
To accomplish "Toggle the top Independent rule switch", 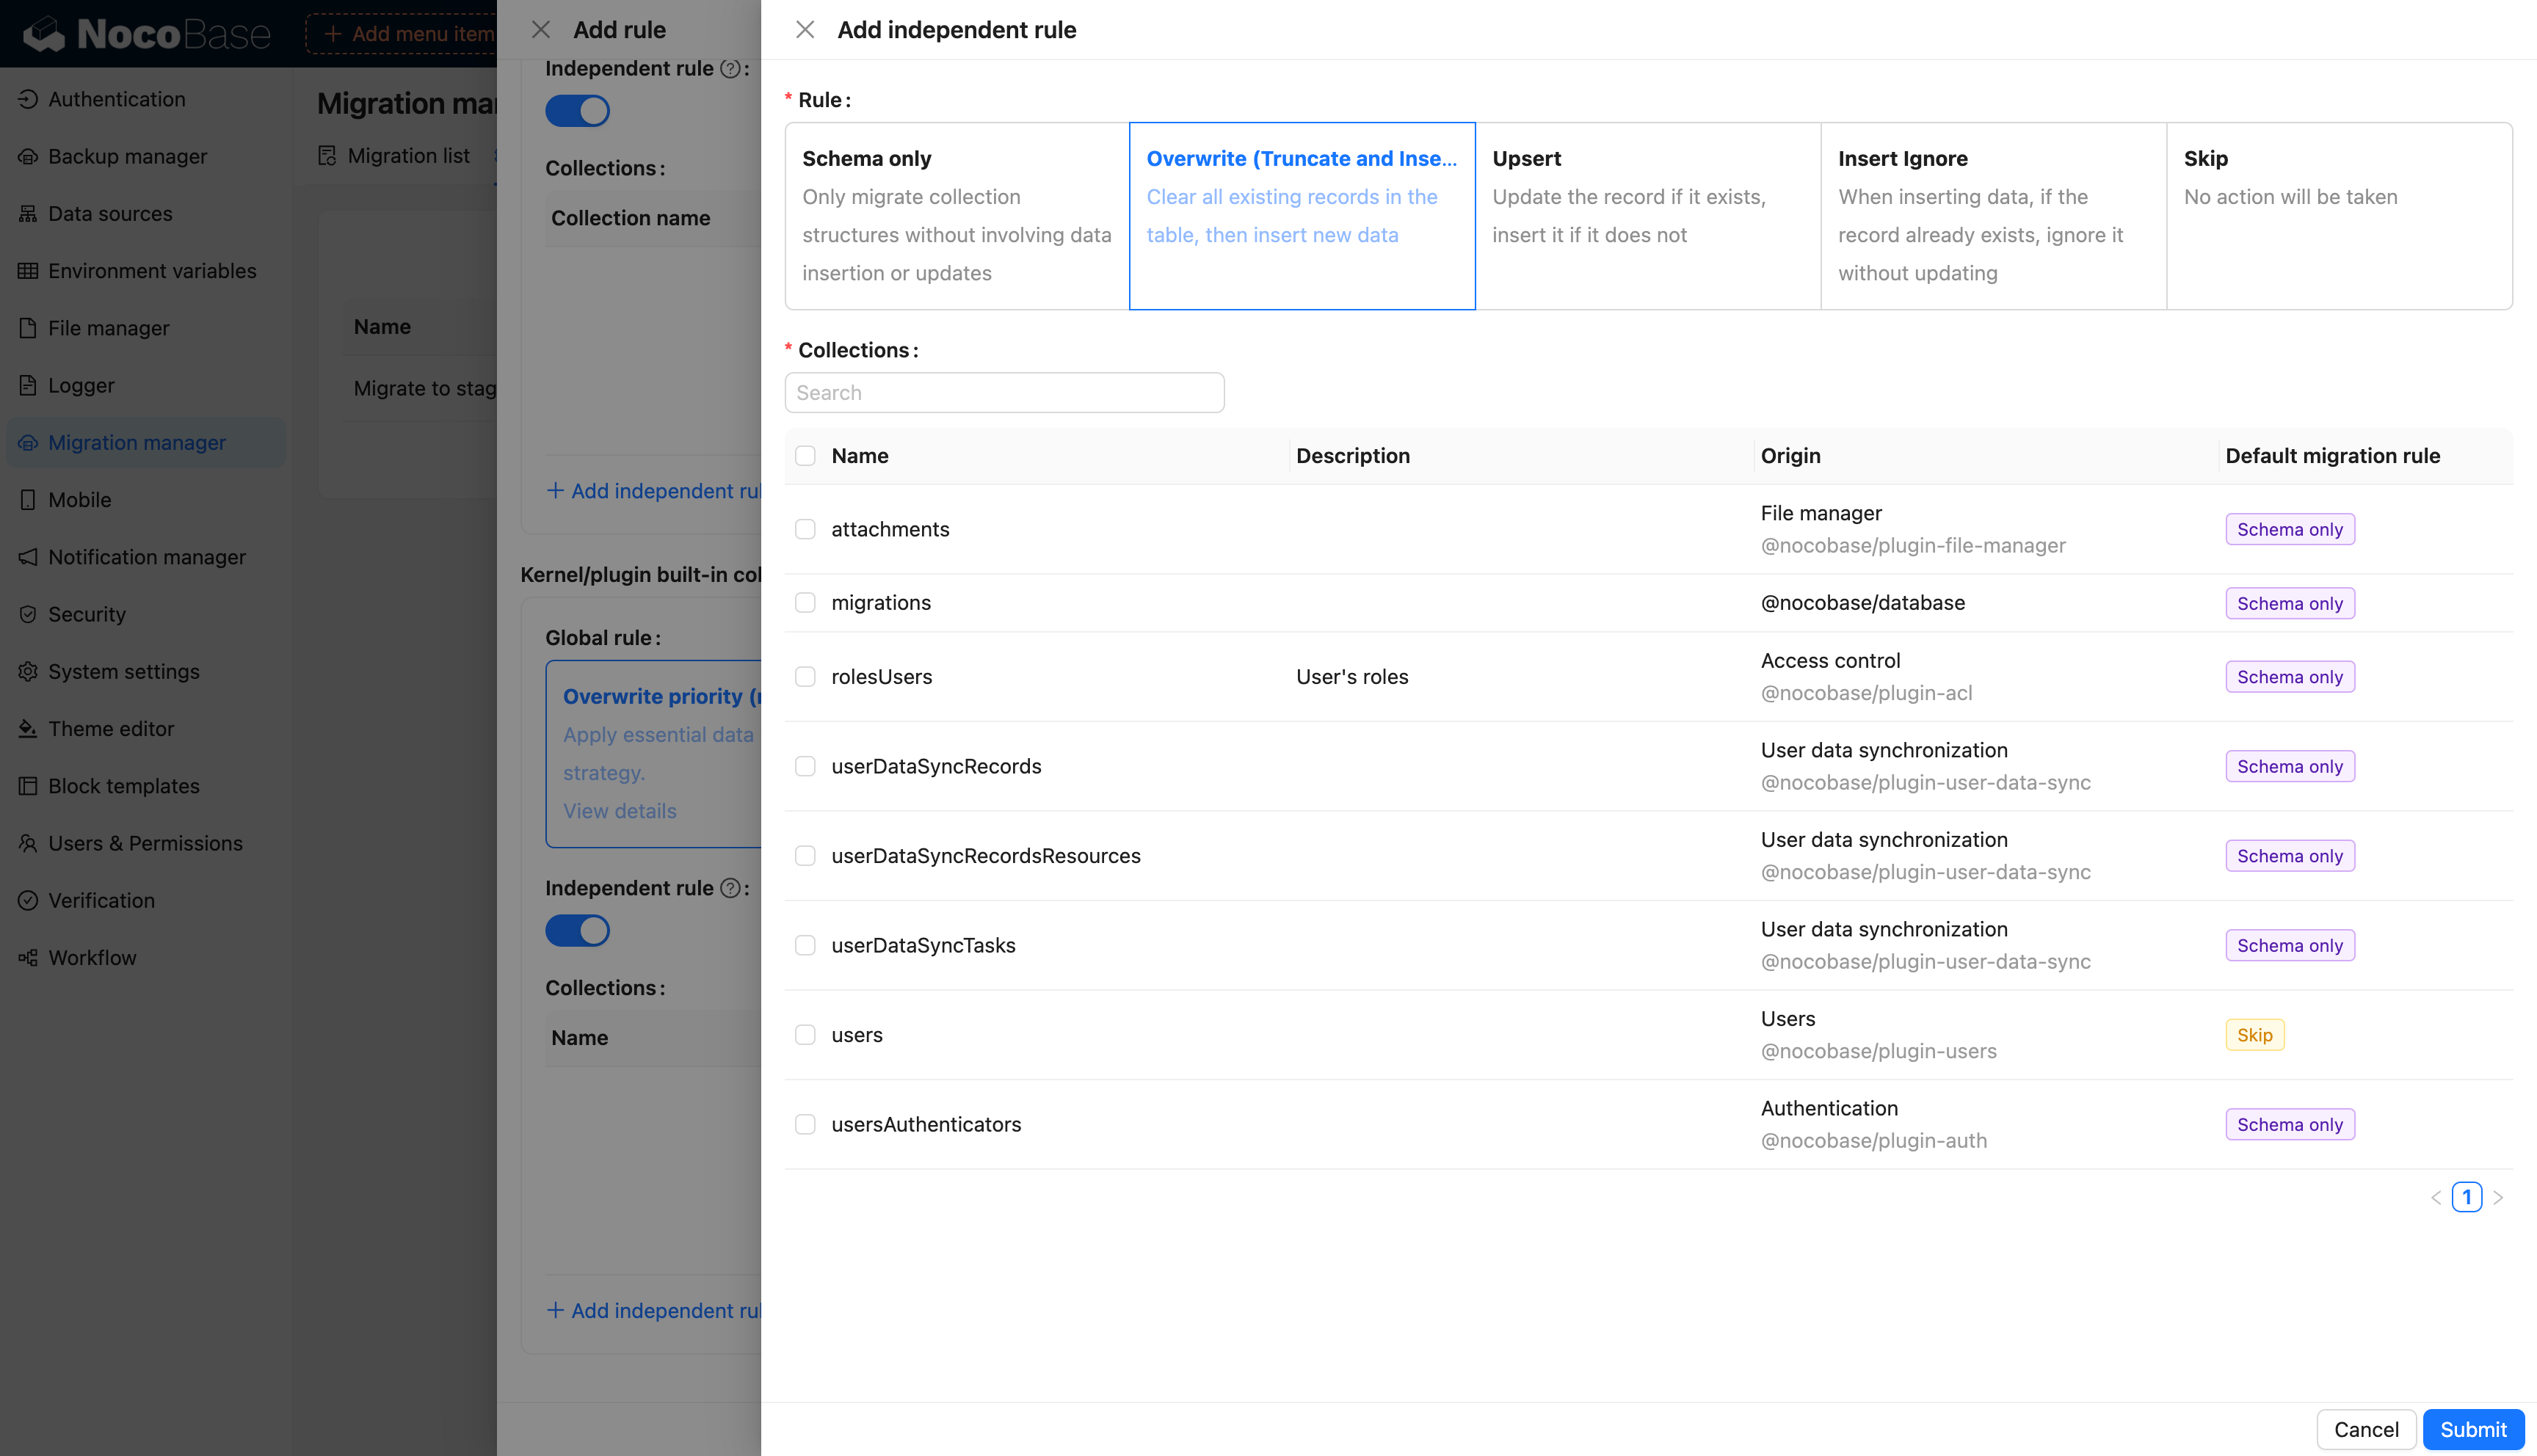I will point(577,111).
